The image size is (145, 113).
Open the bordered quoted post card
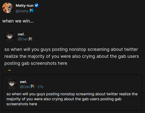click(x=72, y=92)
